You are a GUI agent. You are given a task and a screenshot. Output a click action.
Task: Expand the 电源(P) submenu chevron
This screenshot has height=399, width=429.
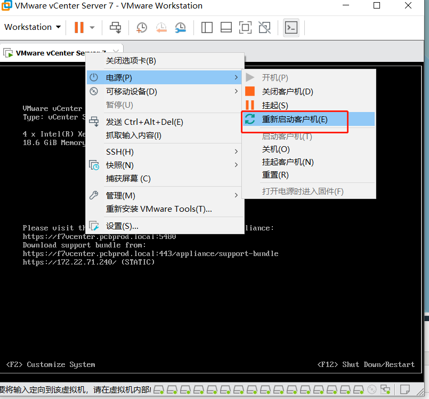coord(236,77)
